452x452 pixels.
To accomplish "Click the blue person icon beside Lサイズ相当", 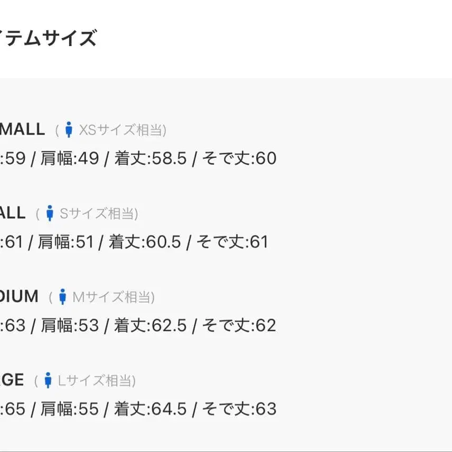I will click(x=48, y=380).
